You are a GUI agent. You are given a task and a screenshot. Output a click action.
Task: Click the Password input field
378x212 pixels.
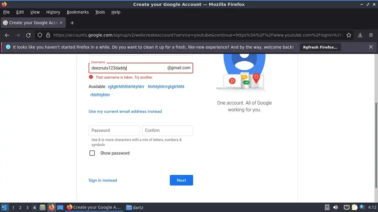[x=114, y=130]
